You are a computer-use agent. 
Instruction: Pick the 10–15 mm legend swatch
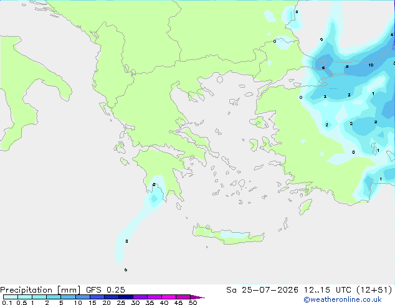point(83,297)
